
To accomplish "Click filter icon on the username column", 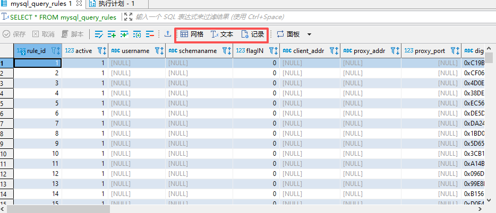I will [x=158, y=51].
